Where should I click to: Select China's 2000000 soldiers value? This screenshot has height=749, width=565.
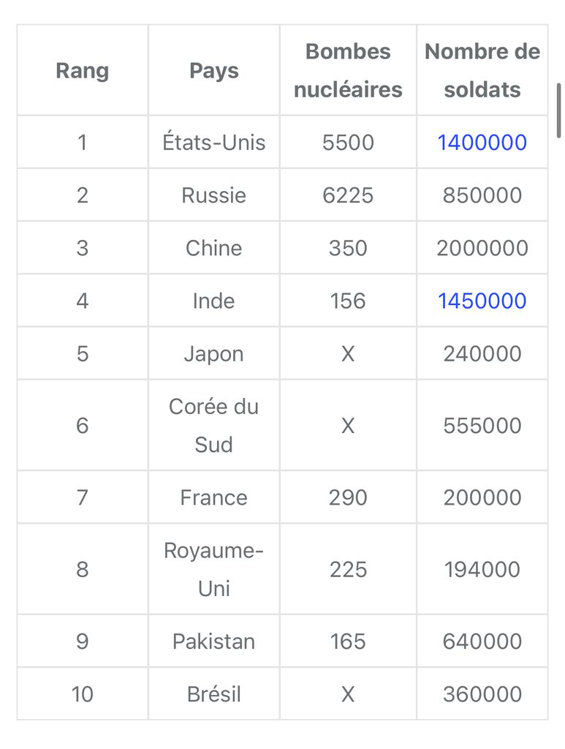482,248
